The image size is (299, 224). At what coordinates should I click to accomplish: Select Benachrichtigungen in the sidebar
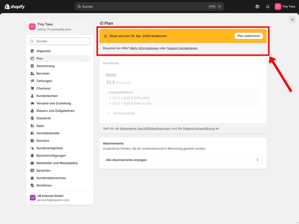click(x=51, y=156)
